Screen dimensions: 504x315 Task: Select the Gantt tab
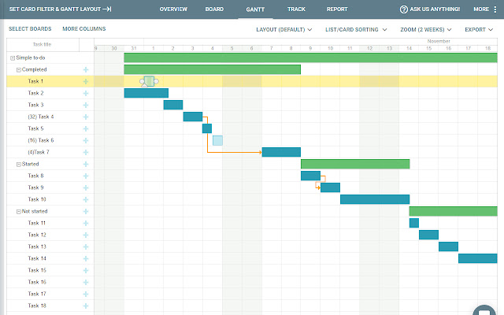(255, 9)
